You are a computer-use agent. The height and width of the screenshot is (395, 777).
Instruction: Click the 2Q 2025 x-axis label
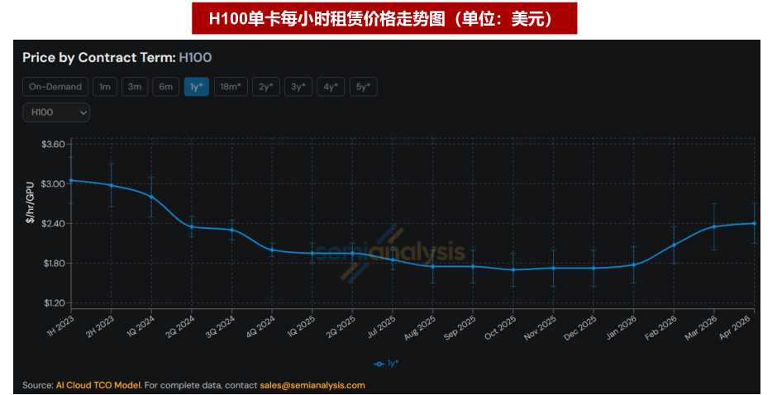341,326
